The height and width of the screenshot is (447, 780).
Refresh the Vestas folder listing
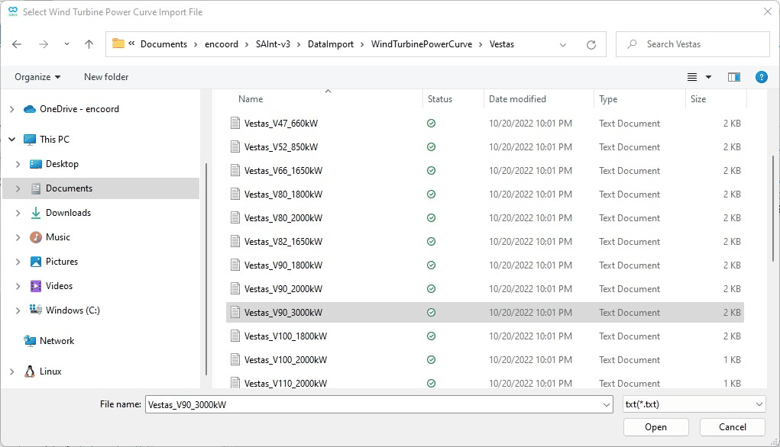591,44
